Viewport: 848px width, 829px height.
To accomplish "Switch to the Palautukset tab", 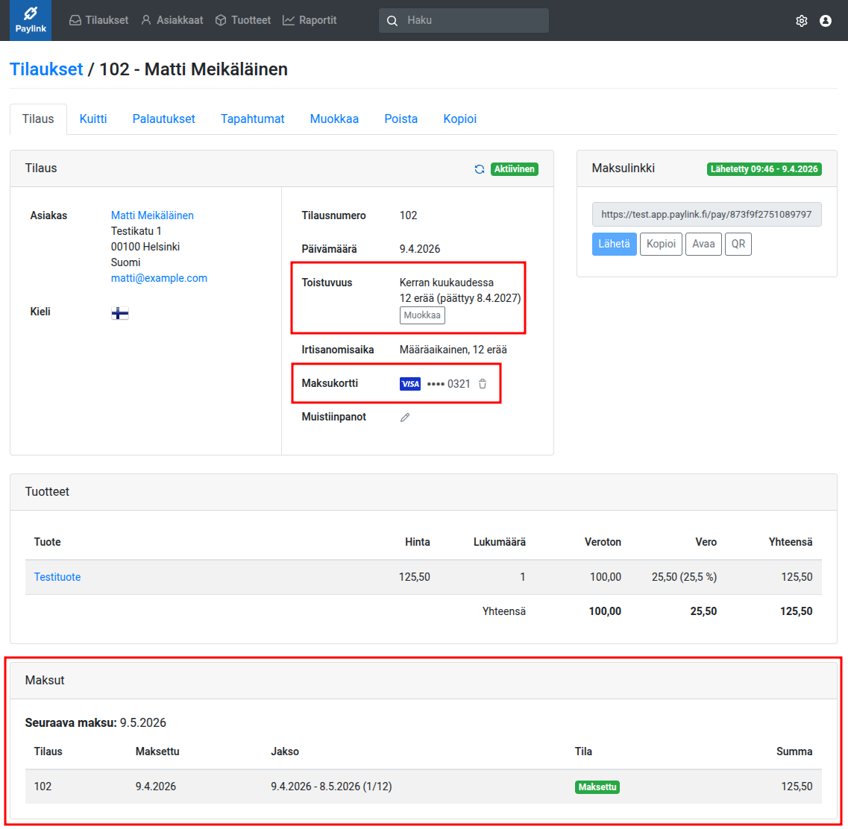I will [163, 119].
